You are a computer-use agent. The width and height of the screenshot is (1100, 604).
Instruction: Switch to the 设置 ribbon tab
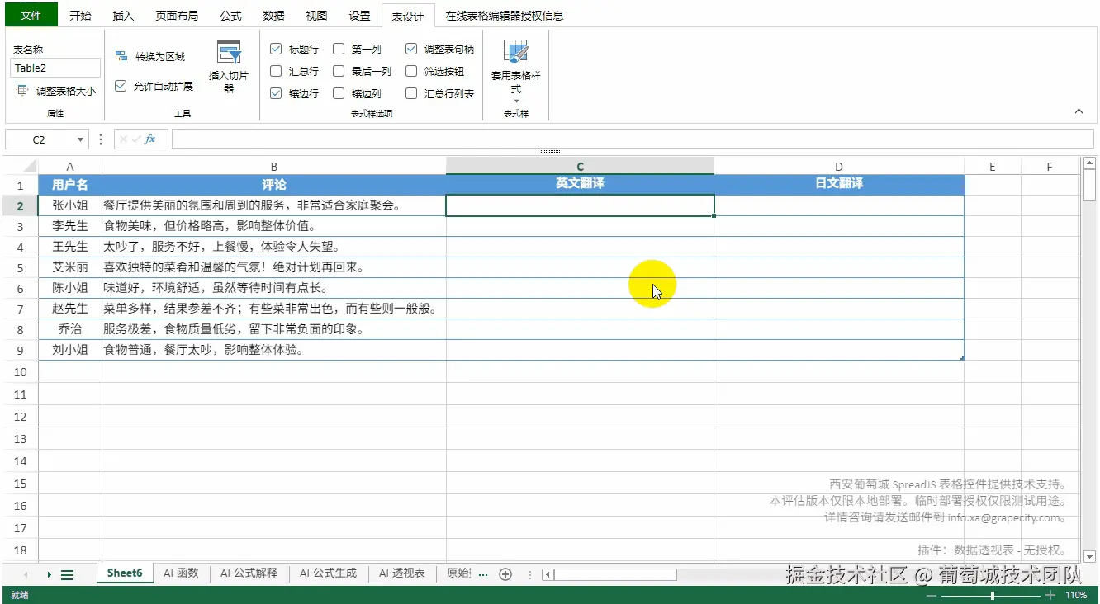coord(359,16)
